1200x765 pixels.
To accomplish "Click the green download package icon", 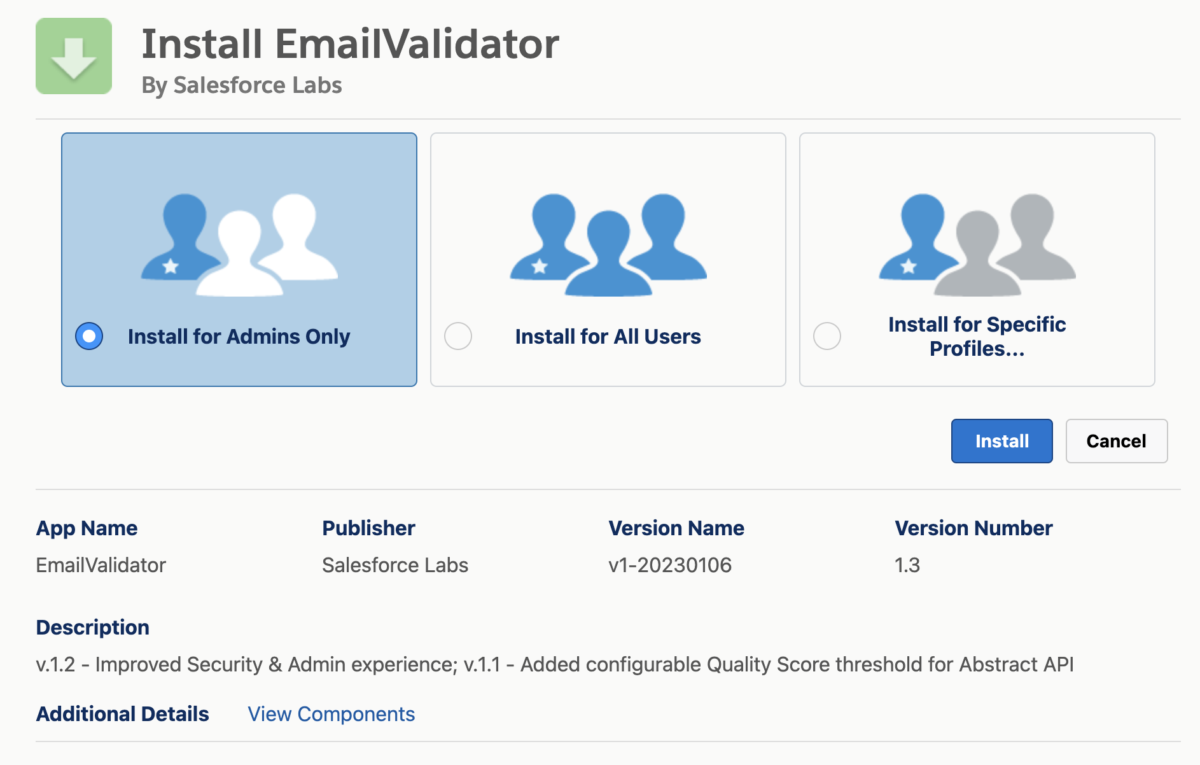I will (x=74, y=56).
